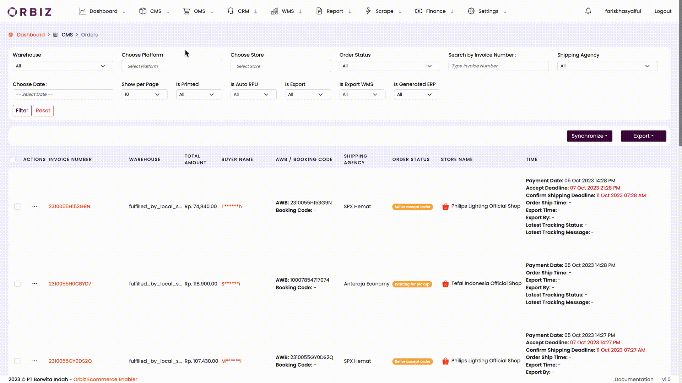Click the CMS box icon
The width and height of the screenshot is (682, 383).
pyautogui.click(x=143, y=11)
